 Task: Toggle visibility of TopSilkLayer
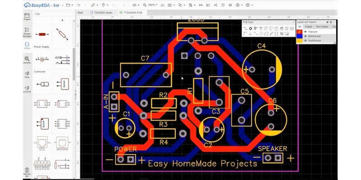(x=305, y=40)
